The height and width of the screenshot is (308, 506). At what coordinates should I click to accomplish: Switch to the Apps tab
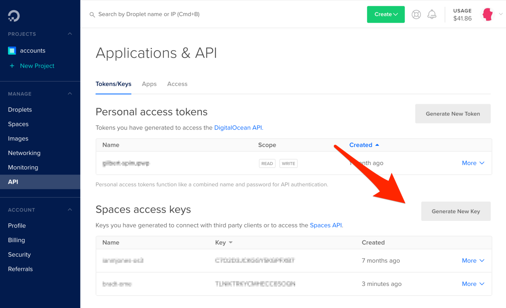click(149, 84)
